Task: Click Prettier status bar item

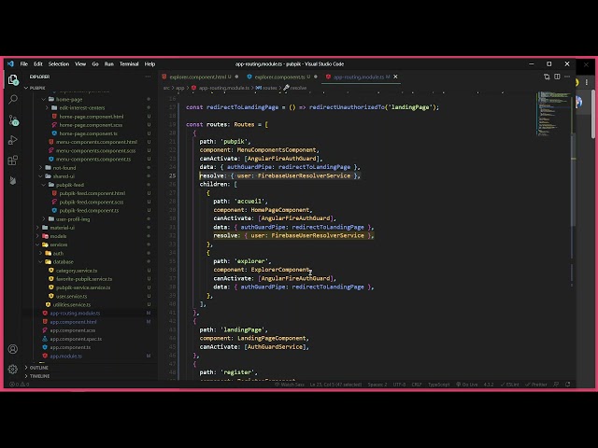Action: (x=536, y=385)
